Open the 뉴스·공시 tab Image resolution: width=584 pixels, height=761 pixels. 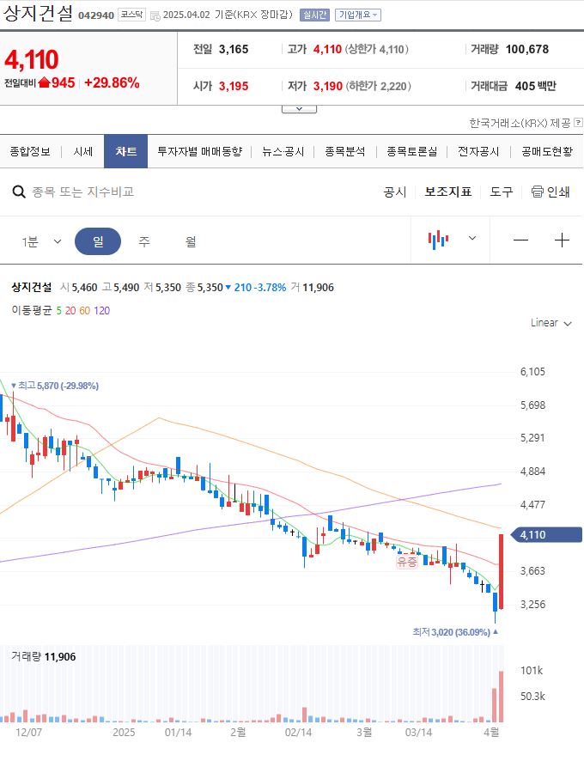(x=283, y=151)
